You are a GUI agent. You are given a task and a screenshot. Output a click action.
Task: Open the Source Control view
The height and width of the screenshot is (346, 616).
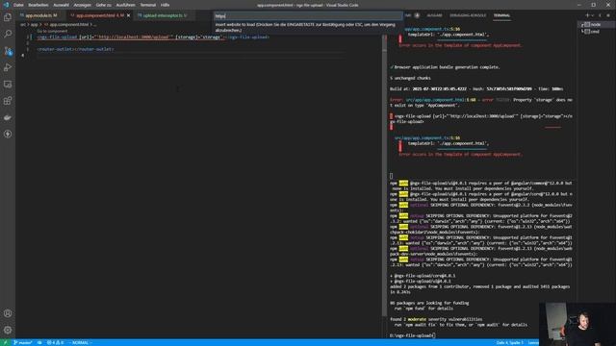click(x=8, y=51)
